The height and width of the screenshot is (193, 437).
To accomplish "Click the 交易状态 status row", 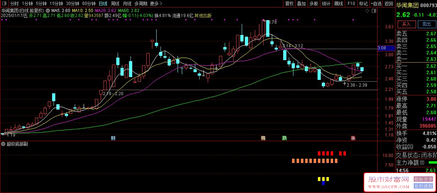I will [x=416, y=155].
